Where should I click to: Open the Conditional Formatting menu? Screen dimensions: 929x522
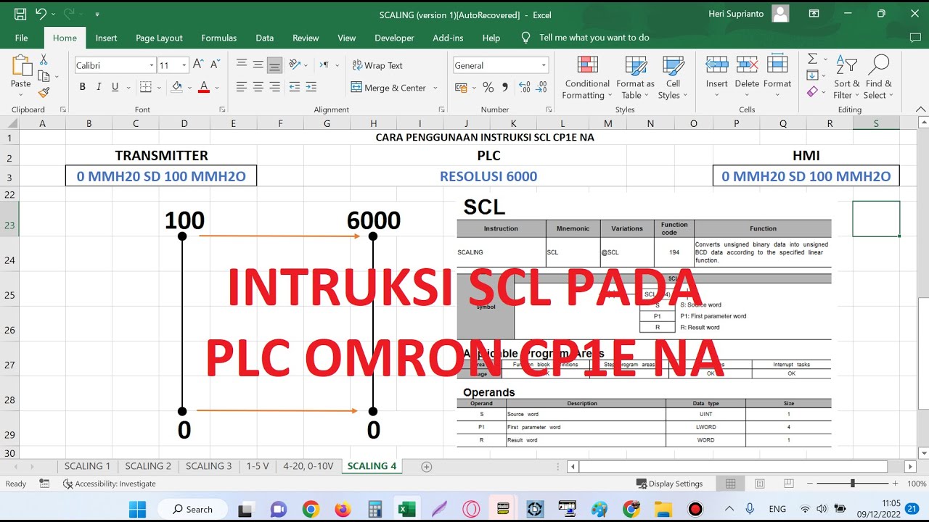coord(587,78)
